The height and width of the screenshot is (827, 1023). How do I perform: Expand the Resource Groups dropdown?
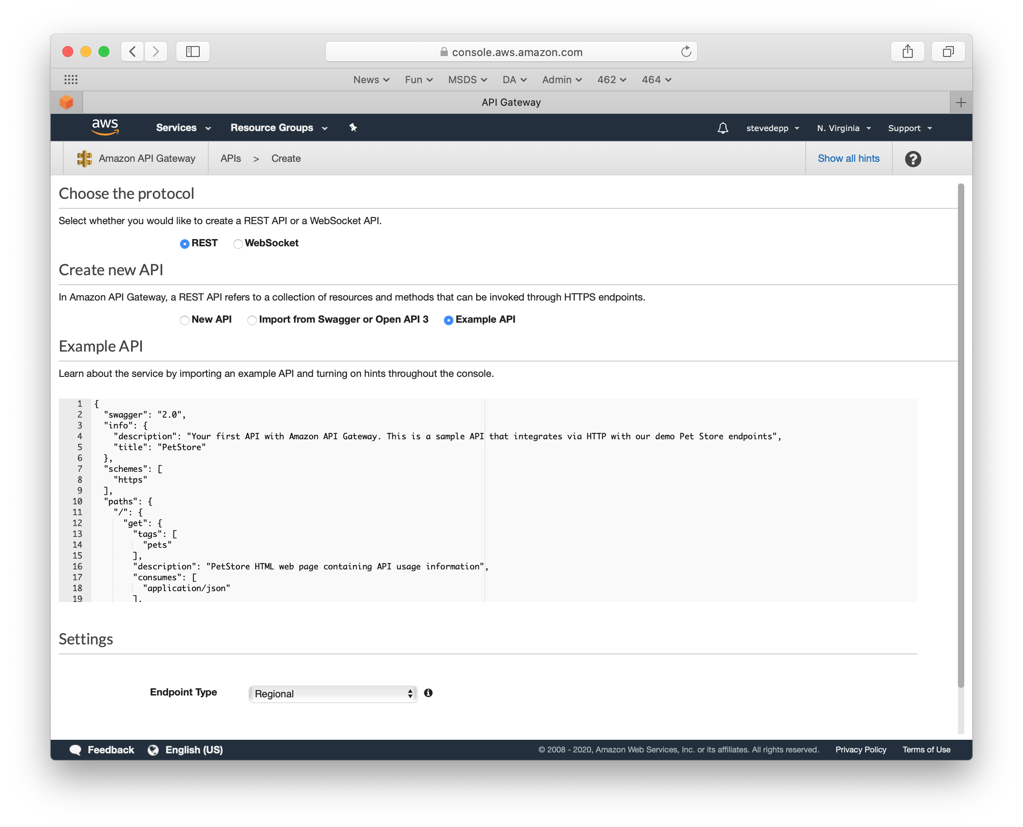[279, 128]
